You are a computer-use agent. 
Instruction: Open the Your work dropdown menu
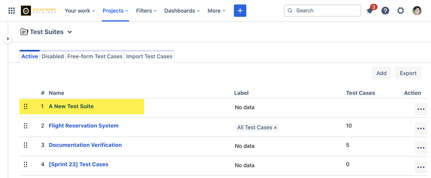click(80, 11)
